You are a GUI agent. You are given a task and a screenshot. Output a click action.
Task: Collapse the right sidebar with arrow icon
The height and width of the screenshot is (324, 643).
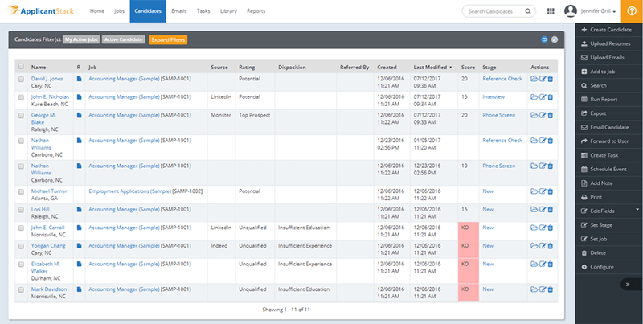pos(626,285)
